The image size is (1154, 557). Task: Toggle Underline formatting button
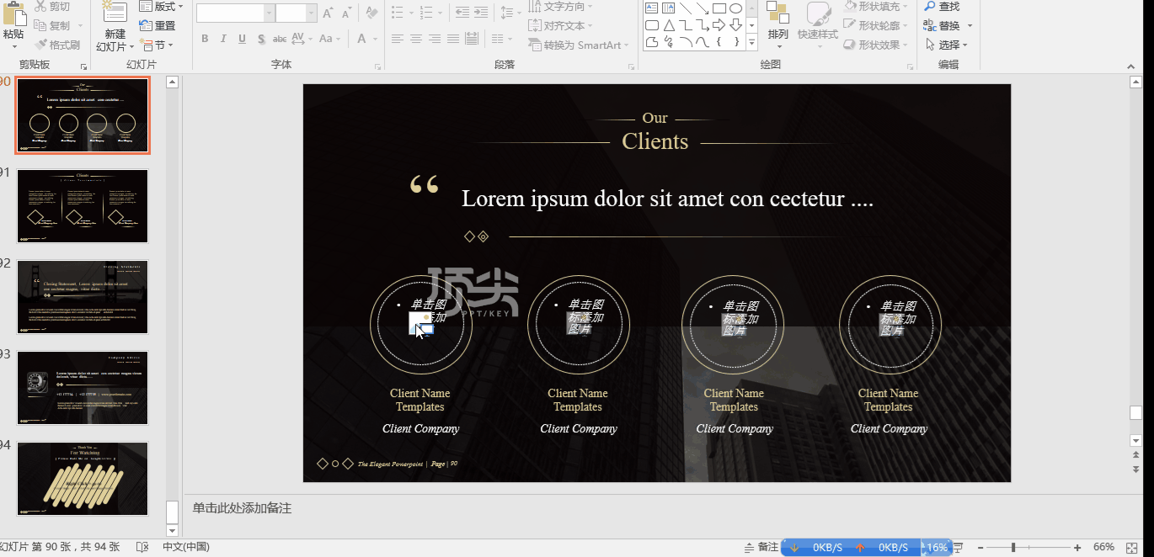click(x=242, y=39)
